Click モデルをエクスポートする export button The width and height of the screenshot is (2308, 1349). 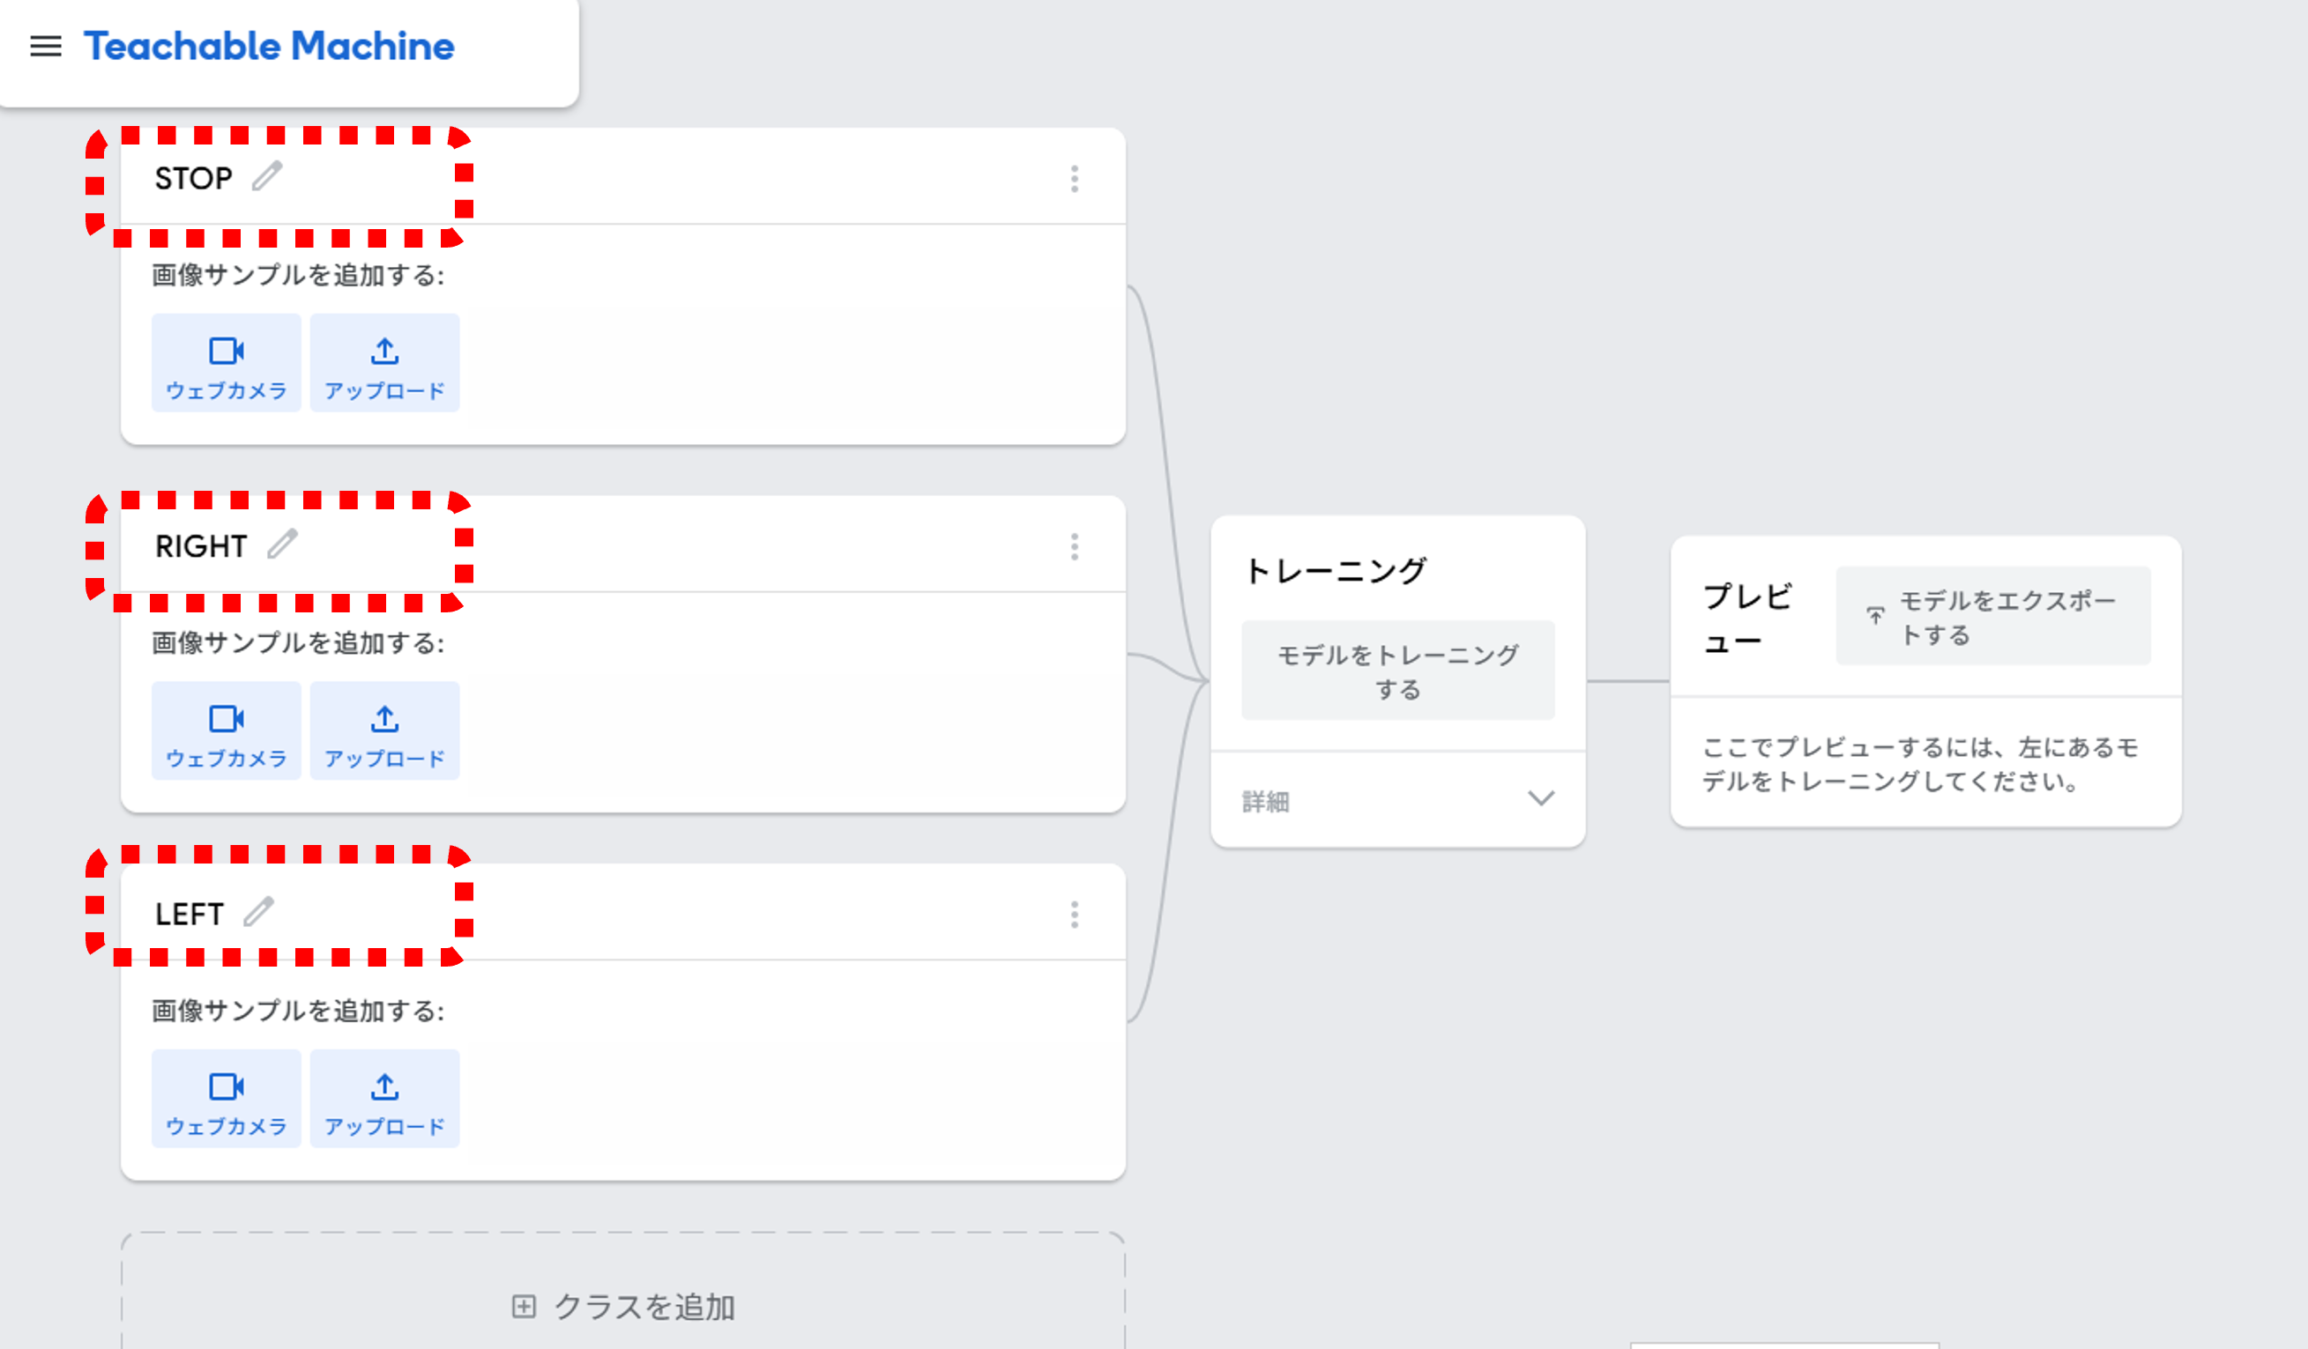(x=1993, y=616)
